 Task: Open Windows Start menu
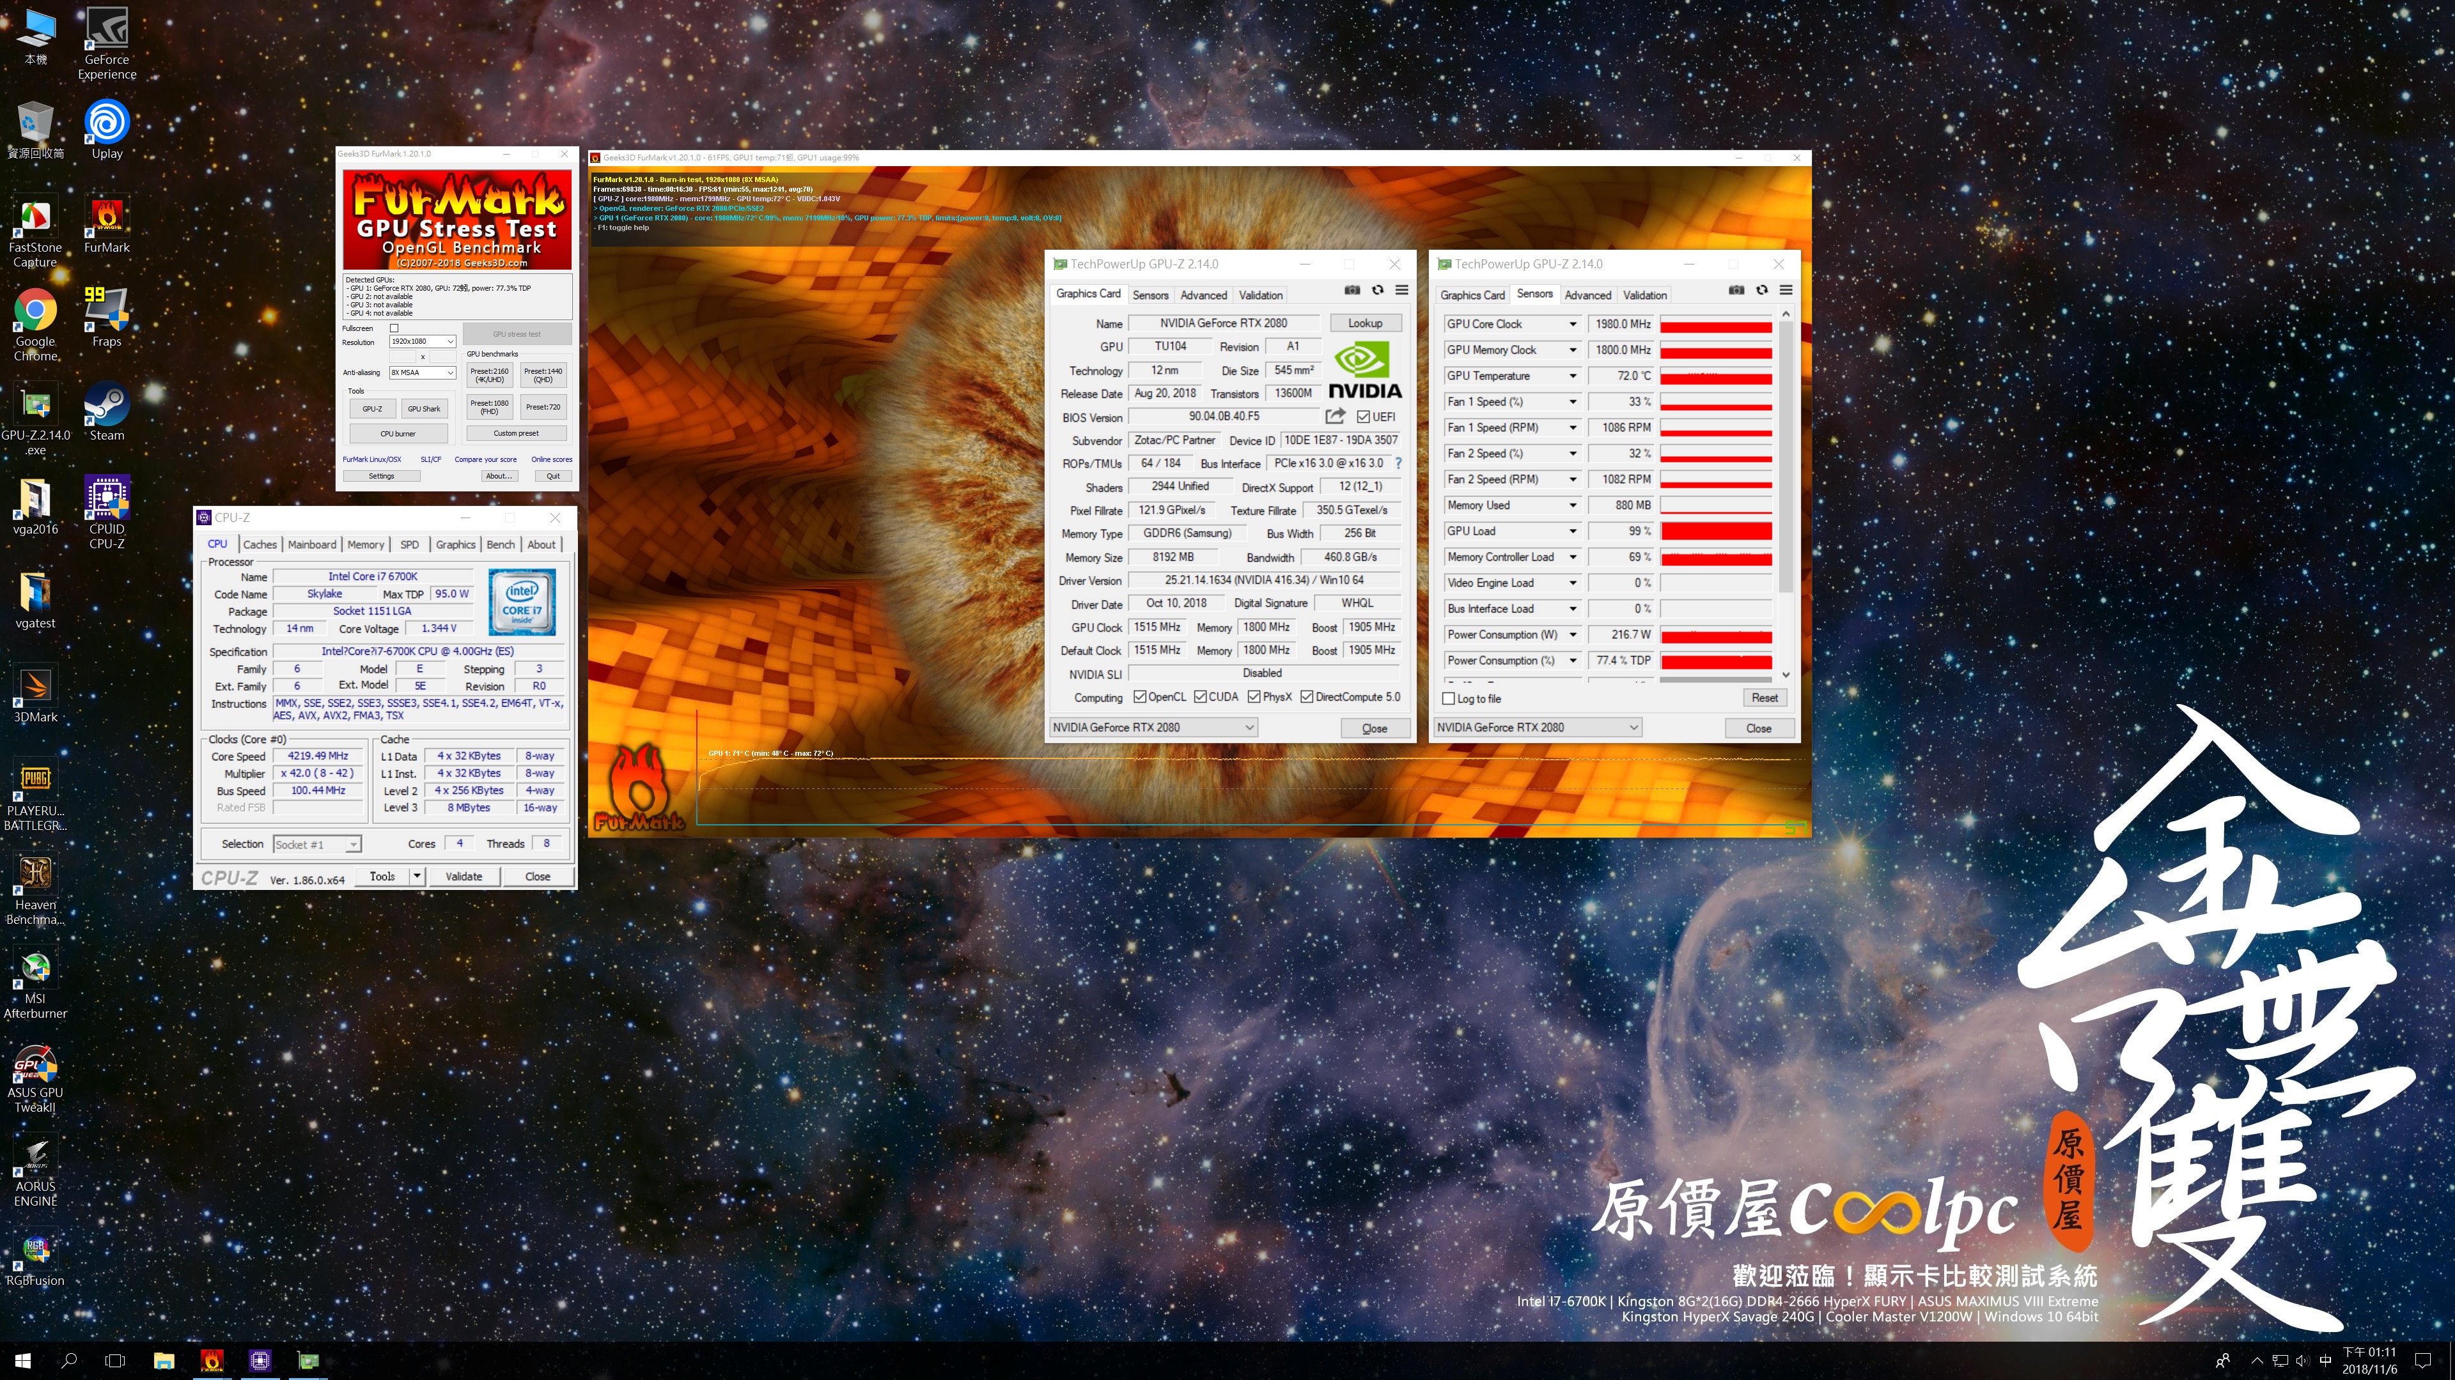coord(23,1360)
